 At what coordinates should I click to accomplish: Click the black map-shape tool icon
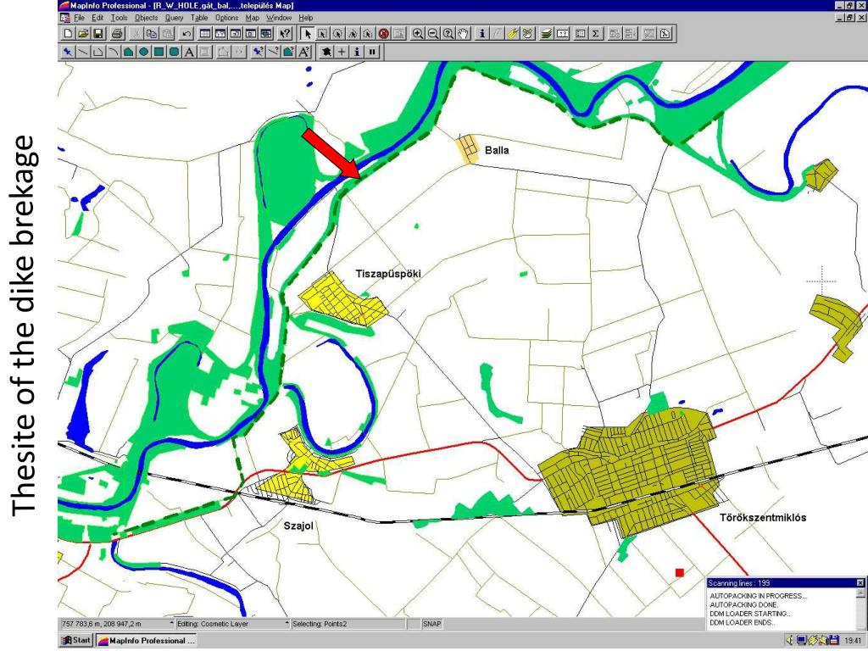[326, 52]
